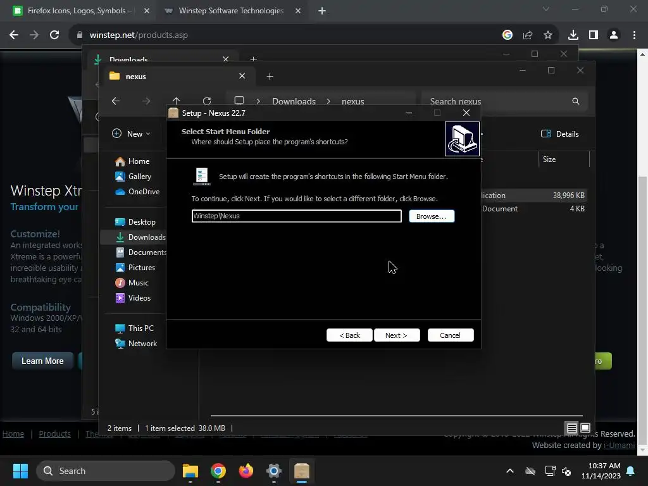This screenshot has height=486, width=648.
Task: Add new tab in nexus Explorer window
Action: (x=270, y=77)
